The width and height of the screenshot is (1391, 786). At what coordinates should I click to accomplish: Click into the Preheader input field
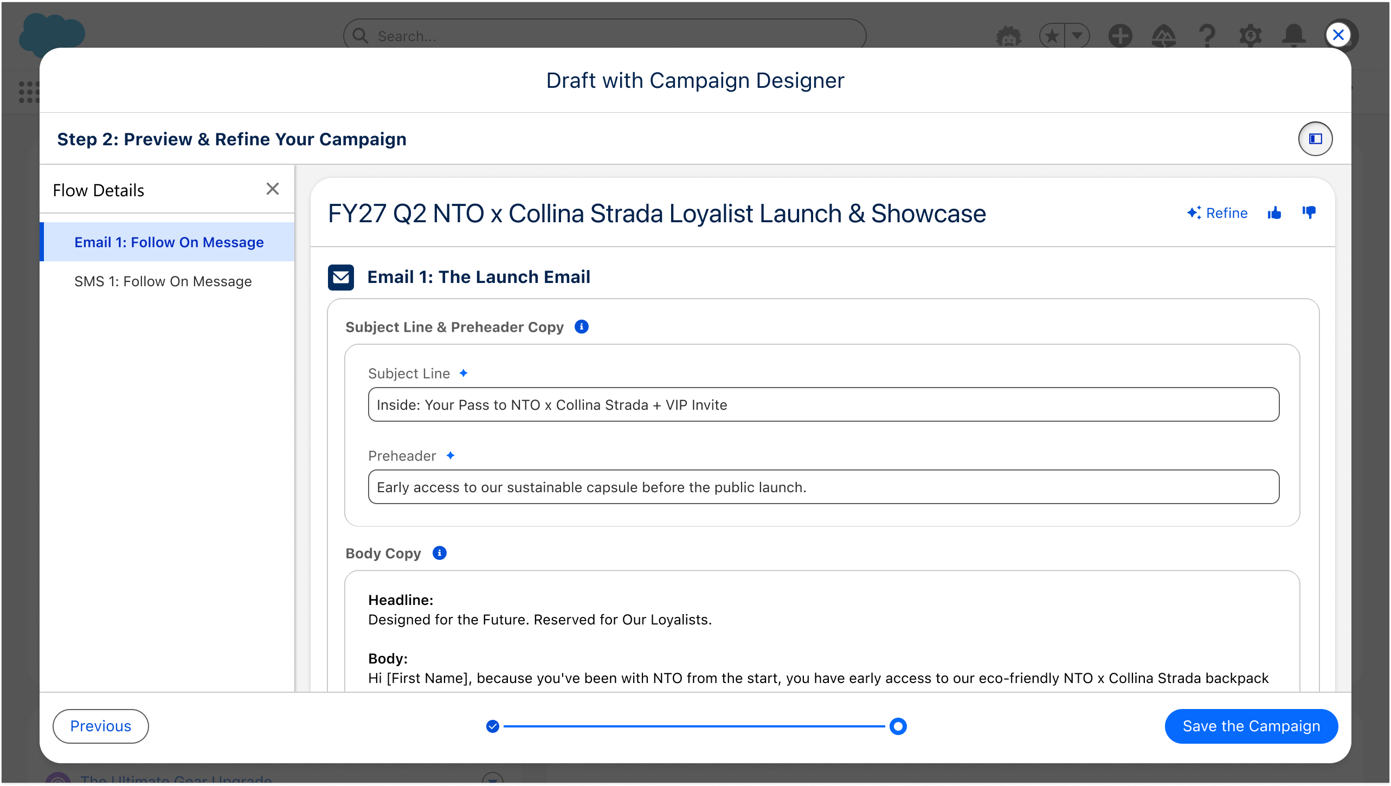coord(823,487)
